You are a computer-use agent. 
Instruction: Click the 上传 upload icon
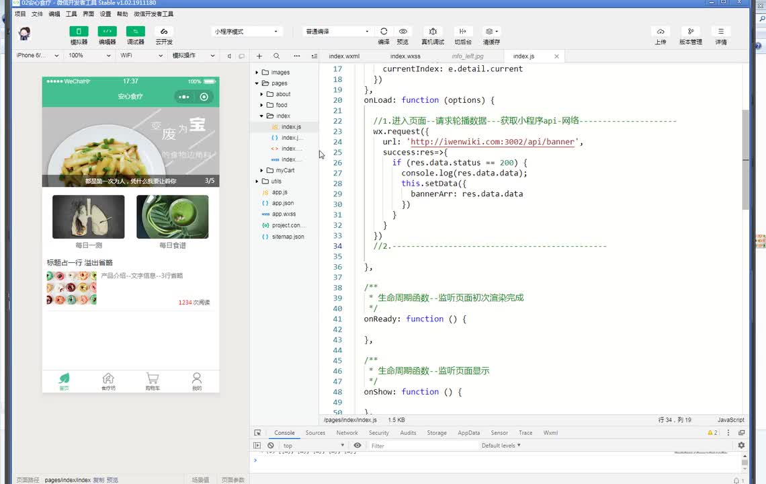pyautogui.click(x=661, y=32)
